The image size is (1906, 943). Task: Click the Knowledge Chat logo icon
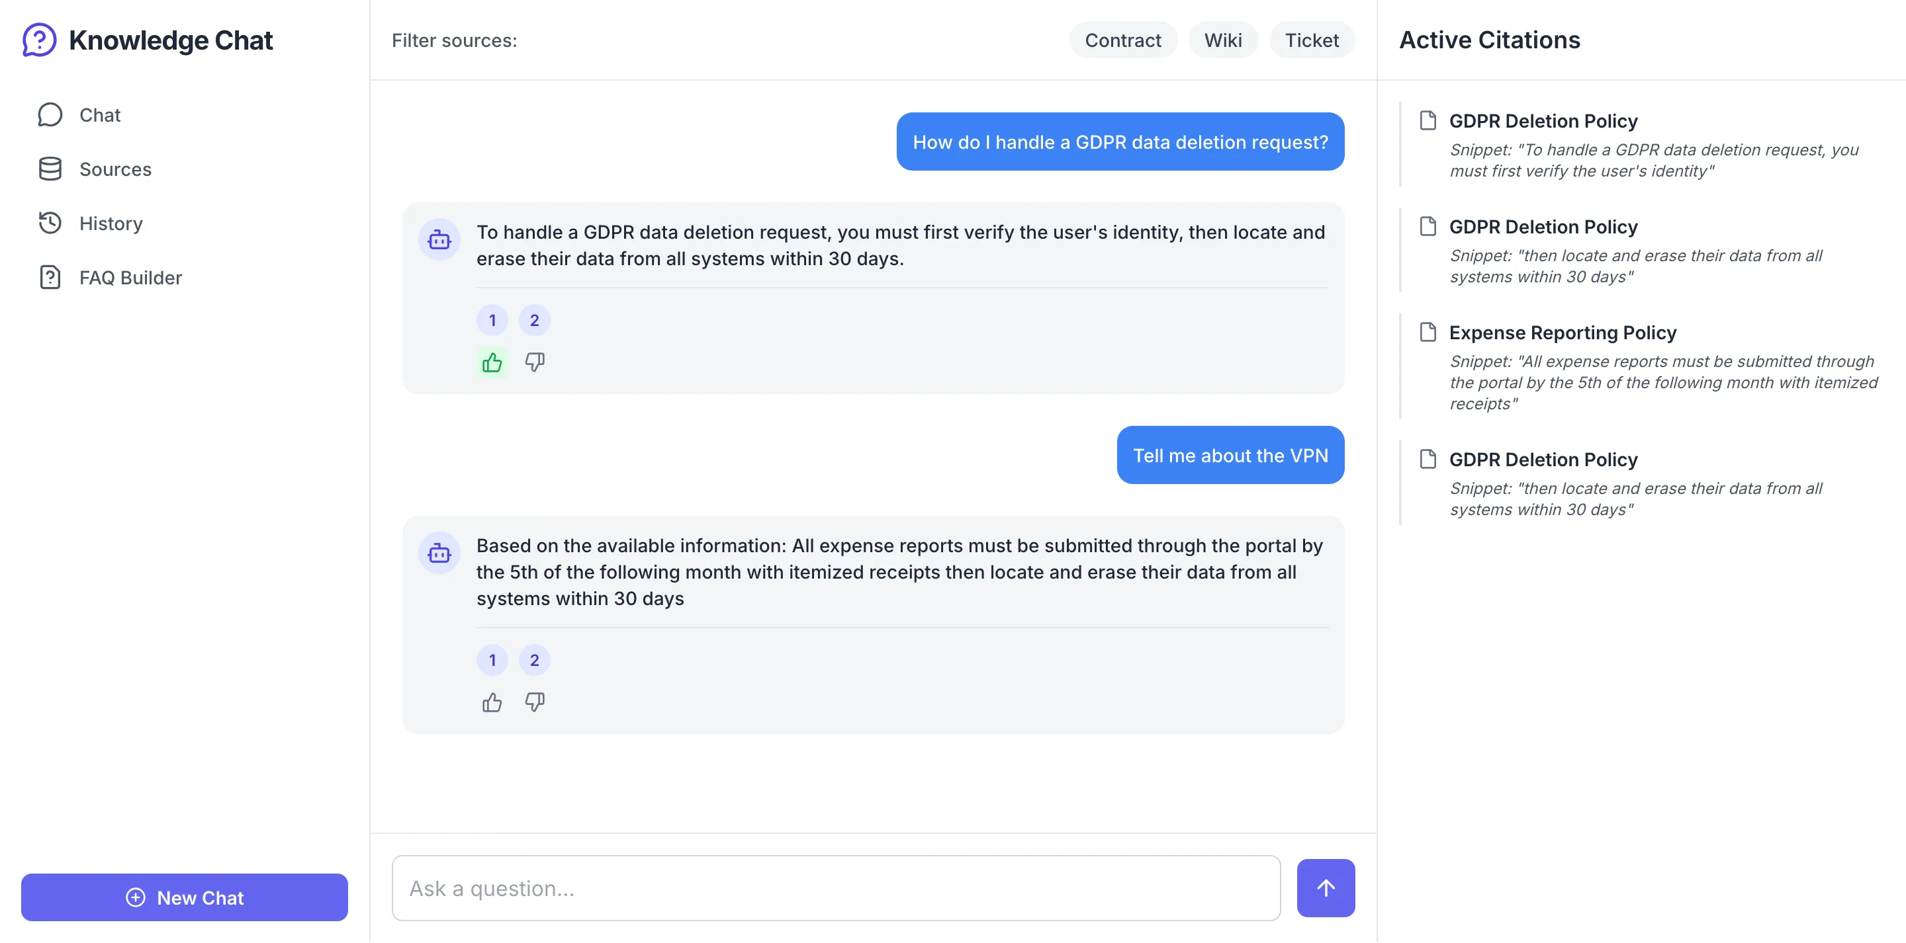coord(39,40)
